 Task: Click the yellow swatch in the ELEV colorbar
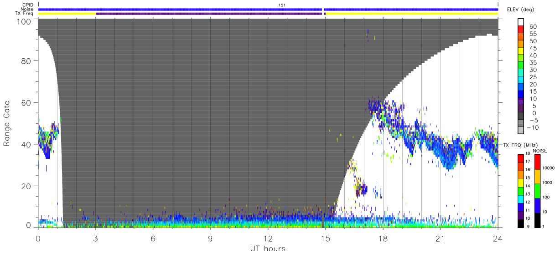tap(522, 51)
